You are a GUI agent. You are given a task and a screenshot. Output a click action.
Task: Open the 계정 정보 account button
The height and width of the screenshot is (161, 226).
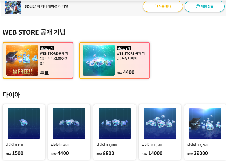pos(205,6)
